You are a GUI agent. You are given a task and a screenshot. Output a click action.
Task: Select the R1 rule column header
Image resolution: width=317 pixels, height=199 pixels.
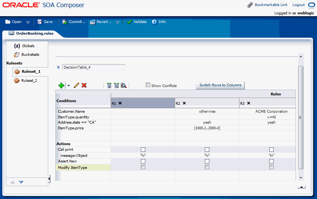[x=143, y=103]
